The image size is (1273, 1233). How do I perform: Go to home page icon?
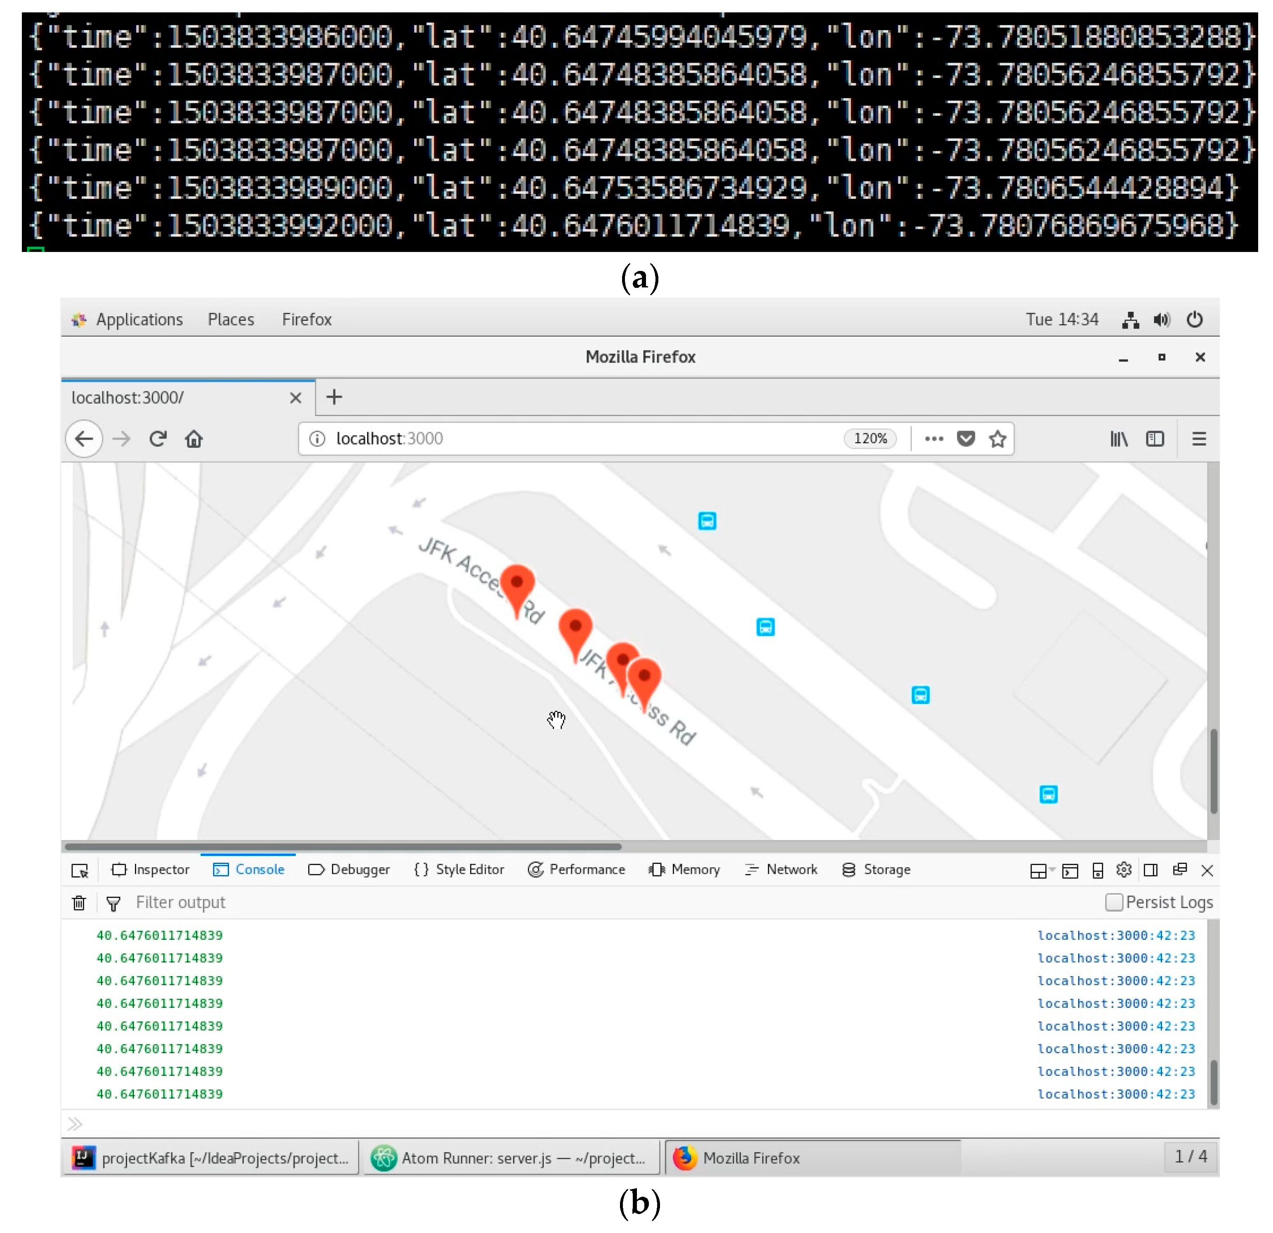(x=193, y=439)
